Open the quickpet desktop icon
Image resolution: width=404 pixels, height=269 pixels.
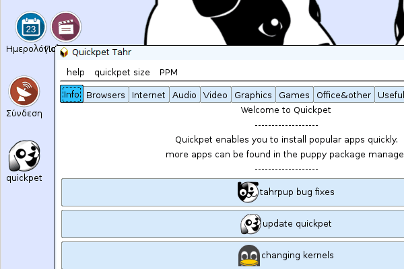click(x=24, y=156)
